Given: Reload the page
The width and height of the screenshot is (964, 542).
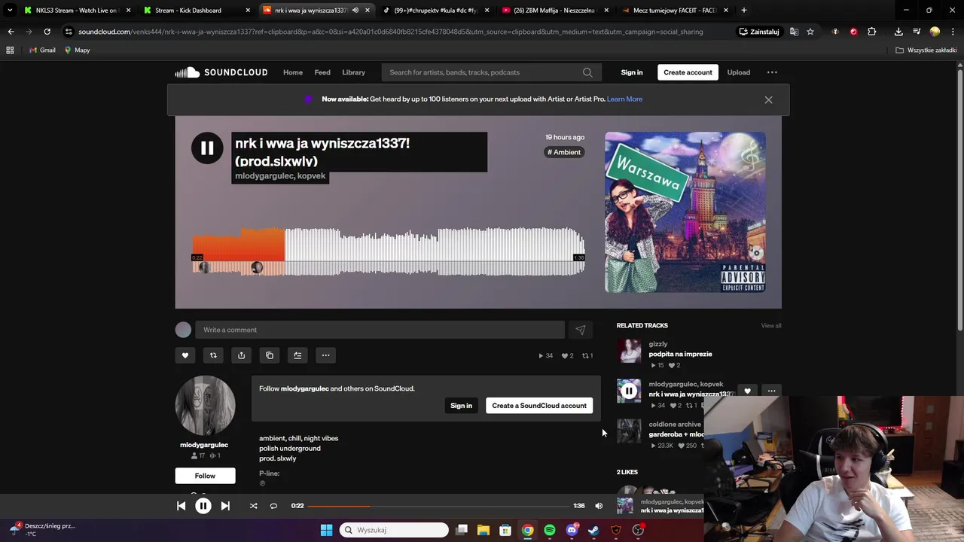Looking at the screenshot, I should pos(47,32).
